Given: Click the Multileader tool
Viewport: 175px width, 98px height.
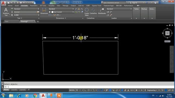Looking at the screenshot, I should pyautogui.click(x=102, y=11).
